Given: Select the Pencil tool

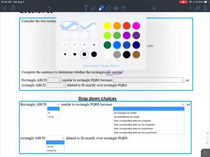Looking at the screenshot, I should [94, 8].
